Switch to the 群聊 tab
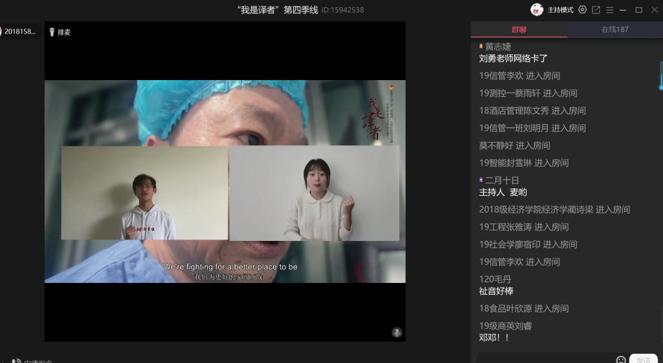The height and width of the screenshot is (363, 663). (519, 30)
